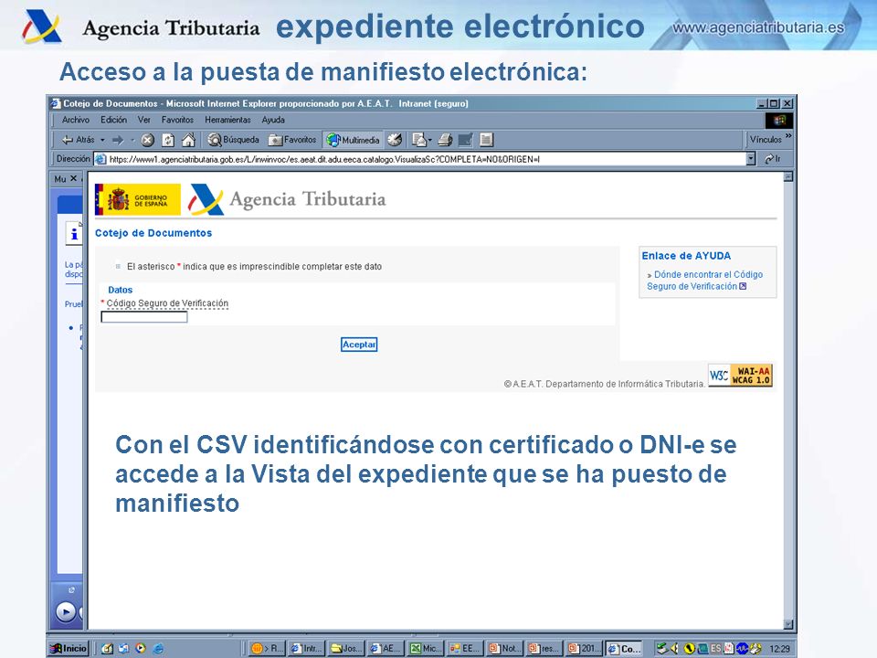Click the Internet Explorer quick launch icon
Image resolution: width=877 pixels, height=658 pixels.
158,649
